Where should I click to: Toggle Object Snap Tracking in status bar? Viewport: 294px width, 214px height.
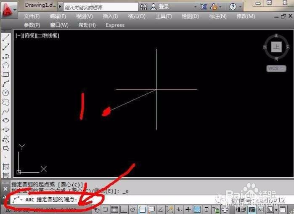coord(161,209)
